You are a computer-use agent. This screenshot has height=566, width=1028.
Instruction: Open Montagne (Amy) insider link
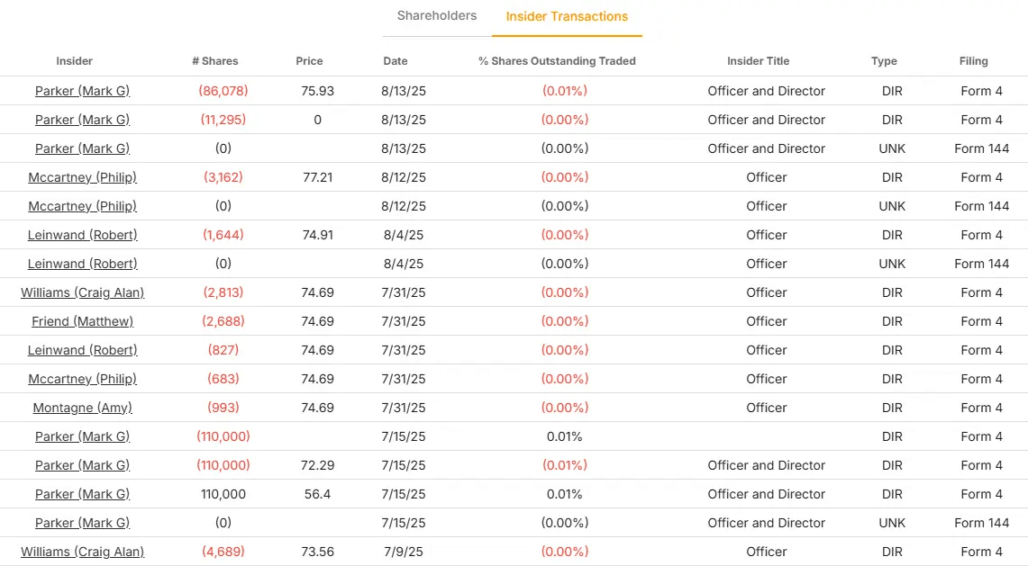pyautogui.click(x=82, y=408)
